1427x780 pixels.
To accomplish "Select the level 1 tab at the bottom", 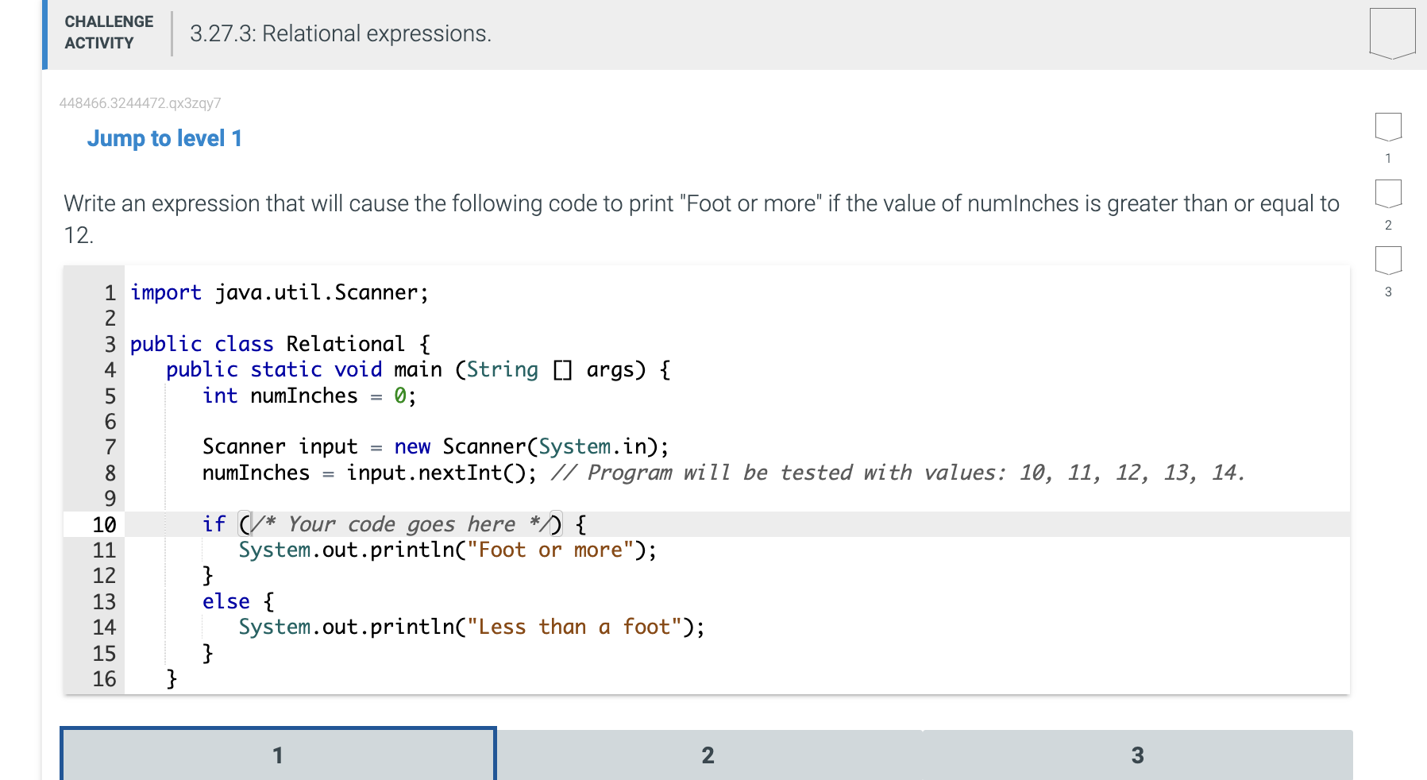I will [x=277, y=755].
